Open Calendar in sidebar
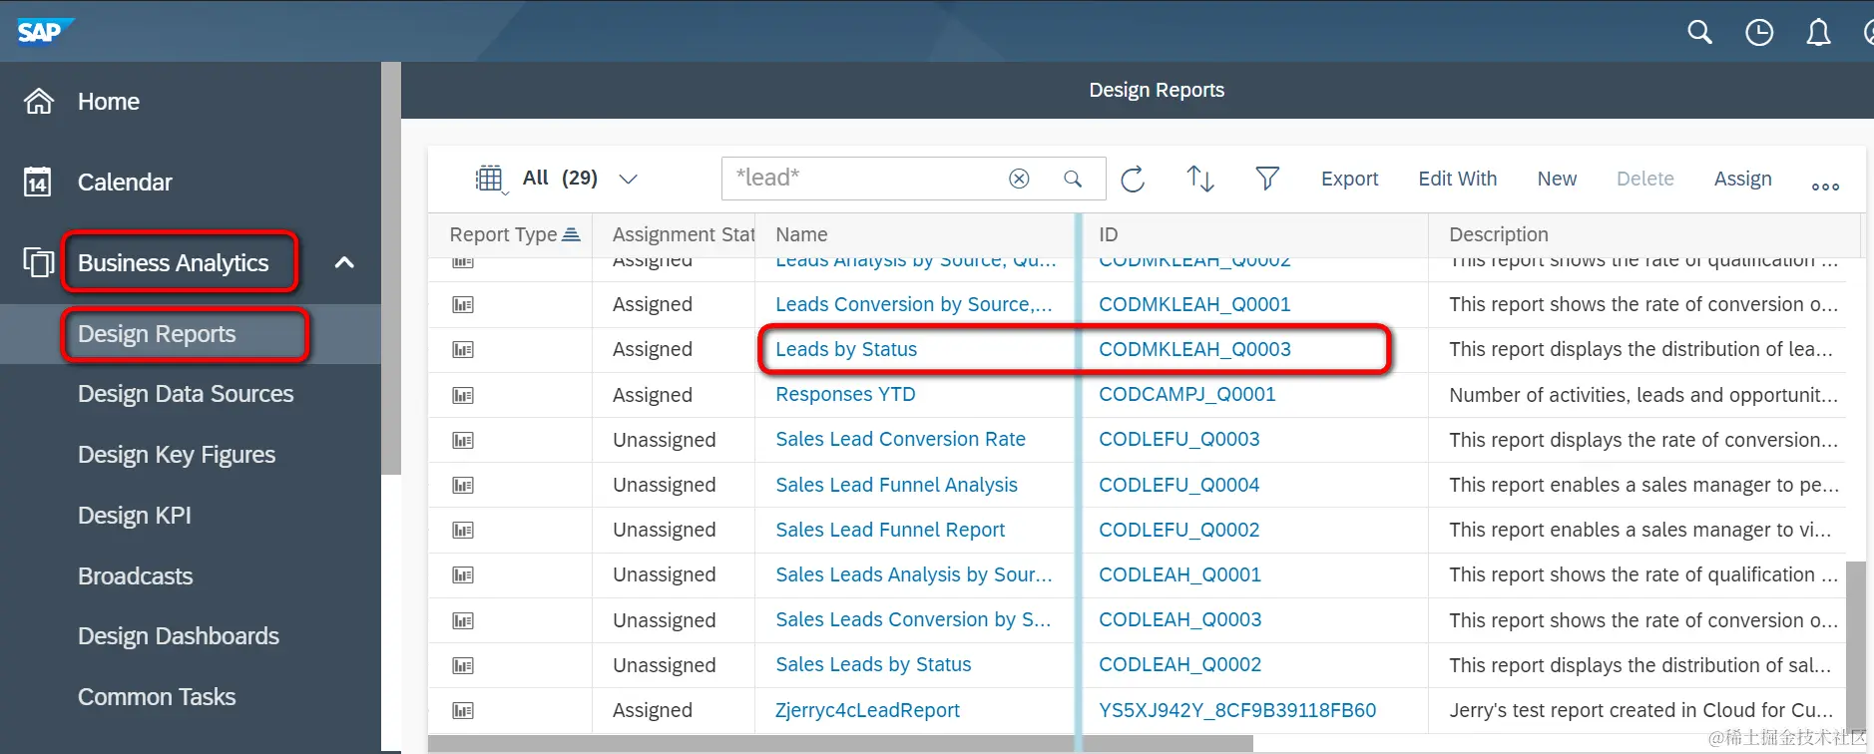The height and width of the screenshot is (754, 1874). (125, 182)
